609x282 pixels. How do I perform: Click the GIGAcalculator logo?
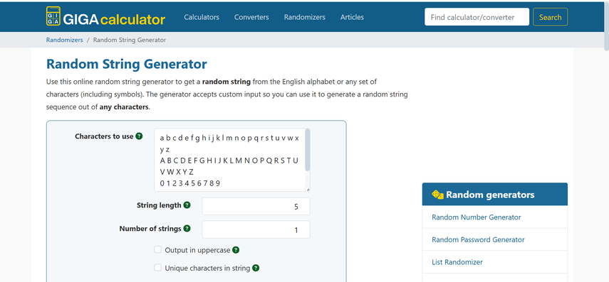click(x=105, y=16)
